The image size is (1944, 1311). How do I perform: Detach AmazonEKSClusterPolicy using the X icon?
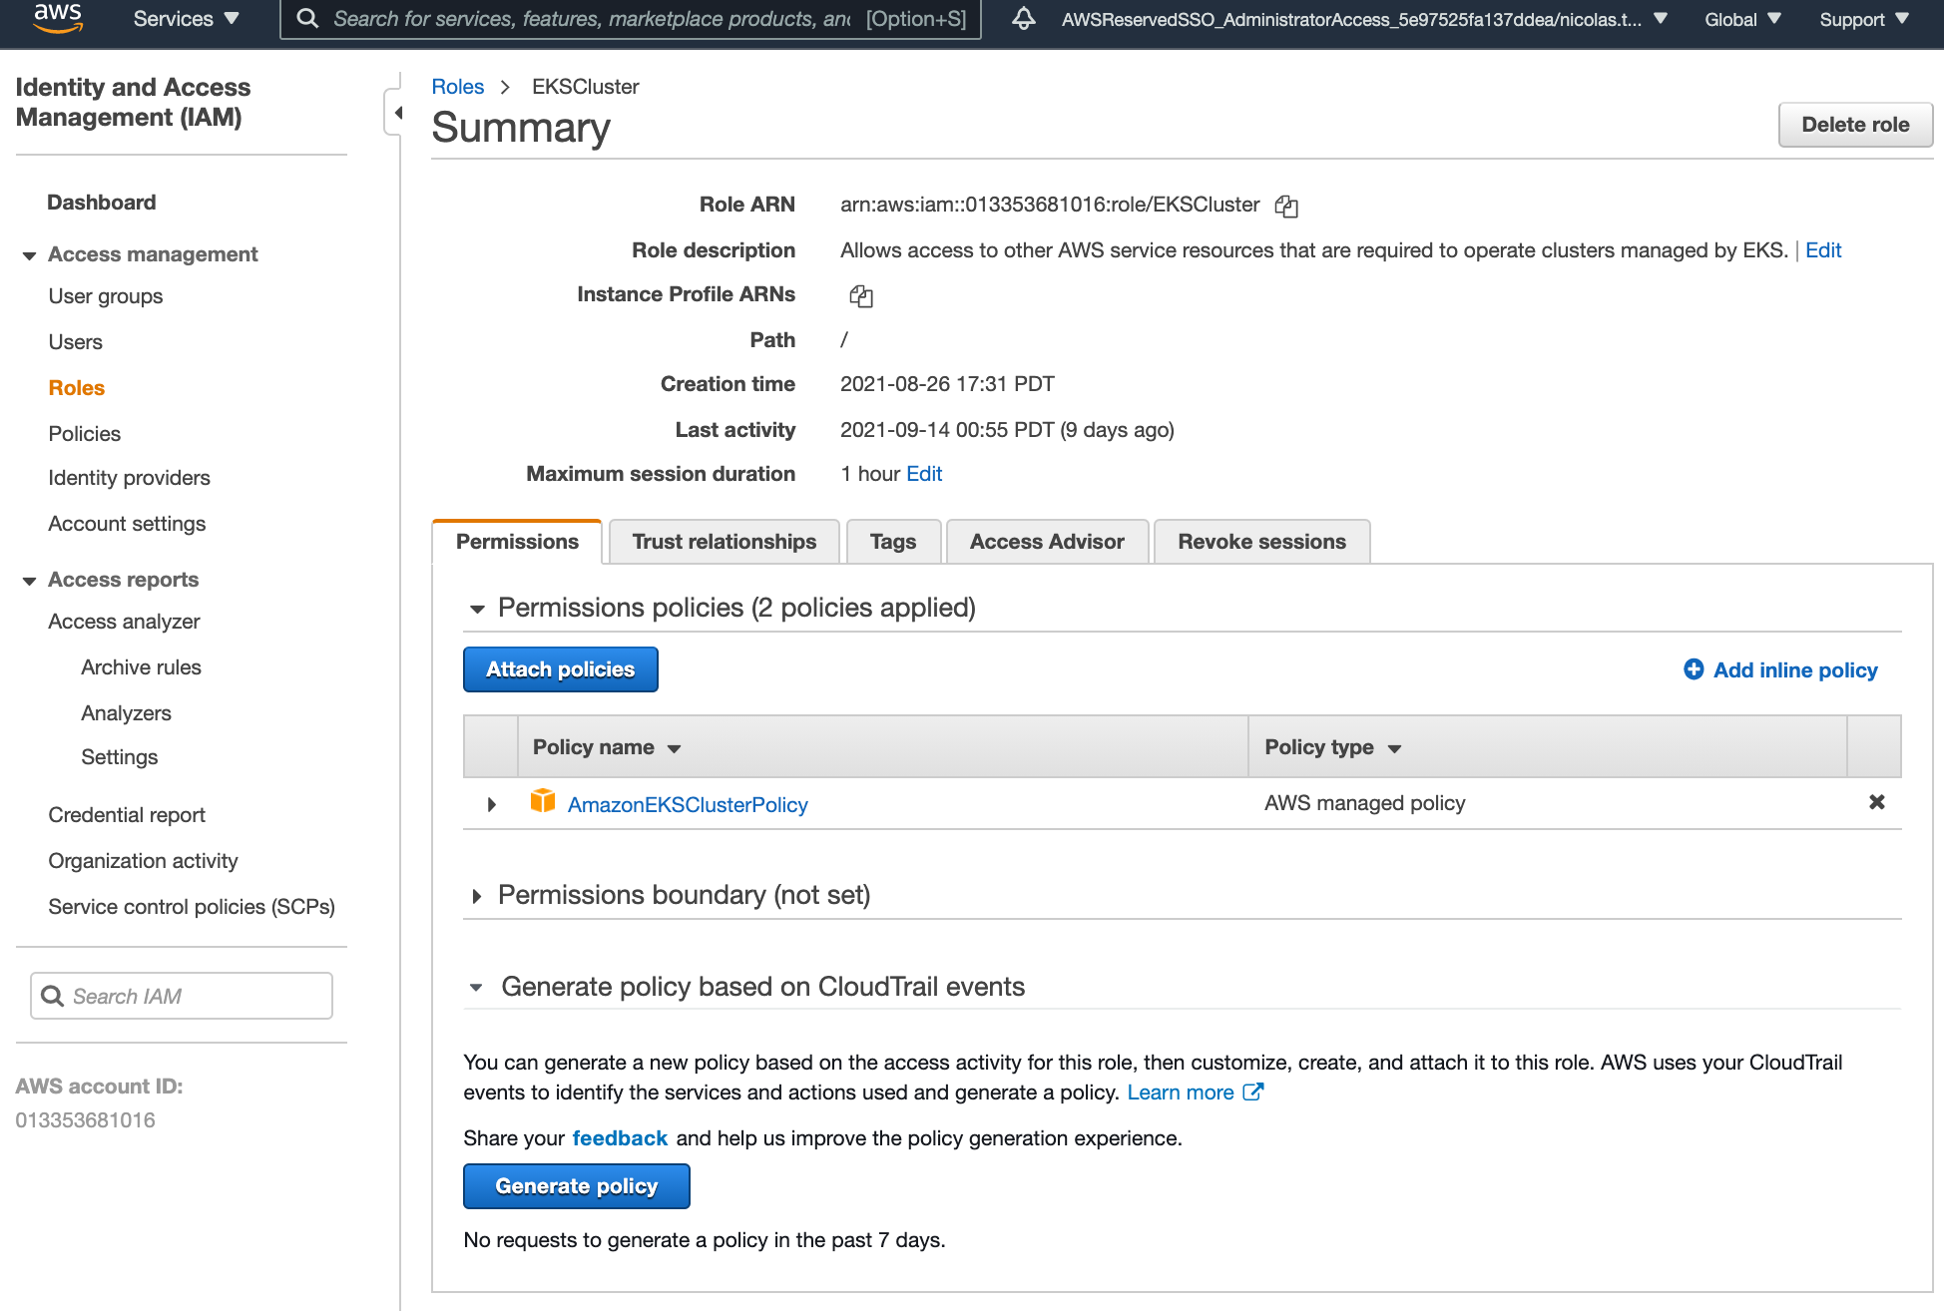1876,802
